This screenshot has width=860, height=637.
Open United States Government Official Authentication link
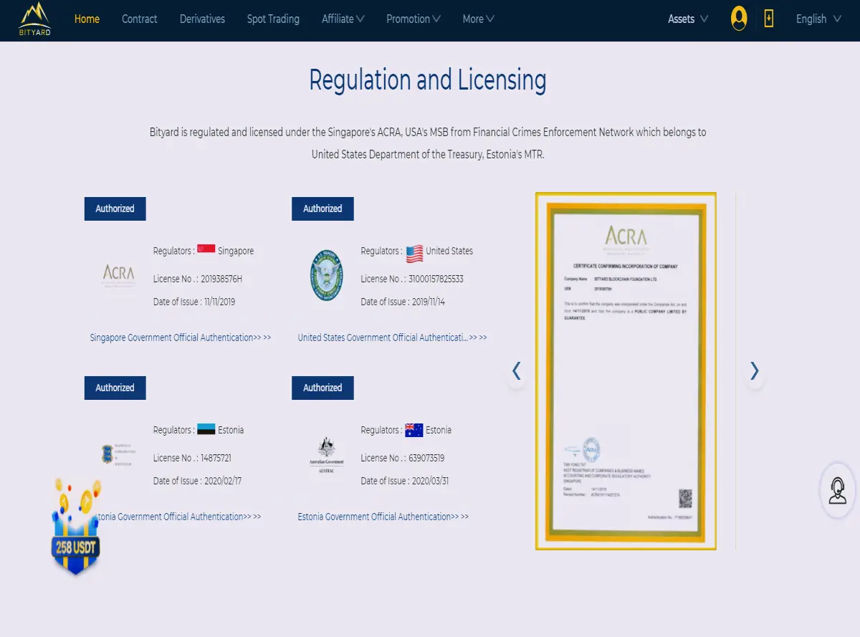(x=392, y=337)
